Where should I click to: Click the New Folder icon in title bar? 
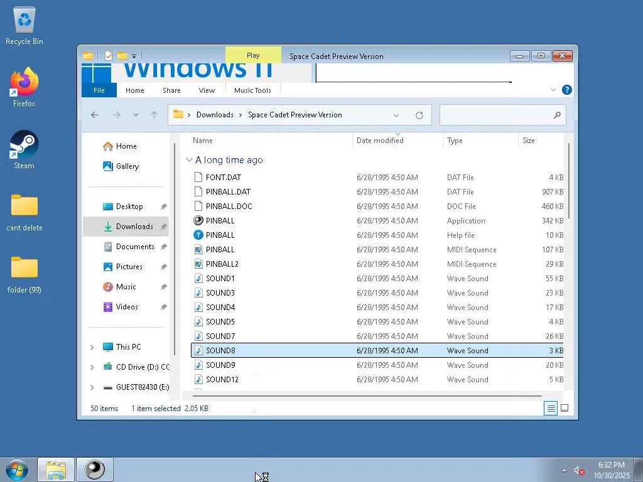point(122,55)
